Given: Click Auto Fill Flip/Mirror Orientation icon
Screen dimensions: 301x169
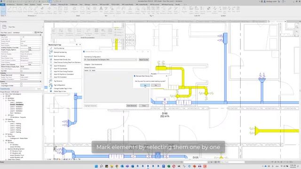Looking at the screenshot, I should 51,74.
